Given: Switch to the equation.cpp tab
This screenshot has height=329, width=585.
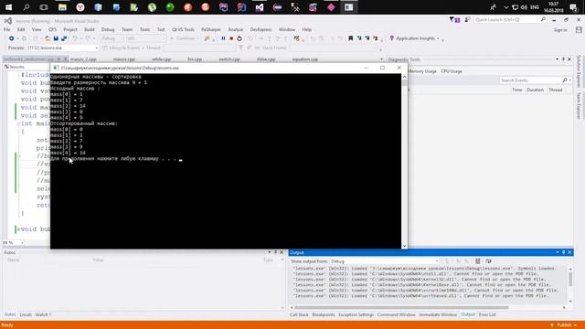Looking at the screenshot, I should [305, 59].
